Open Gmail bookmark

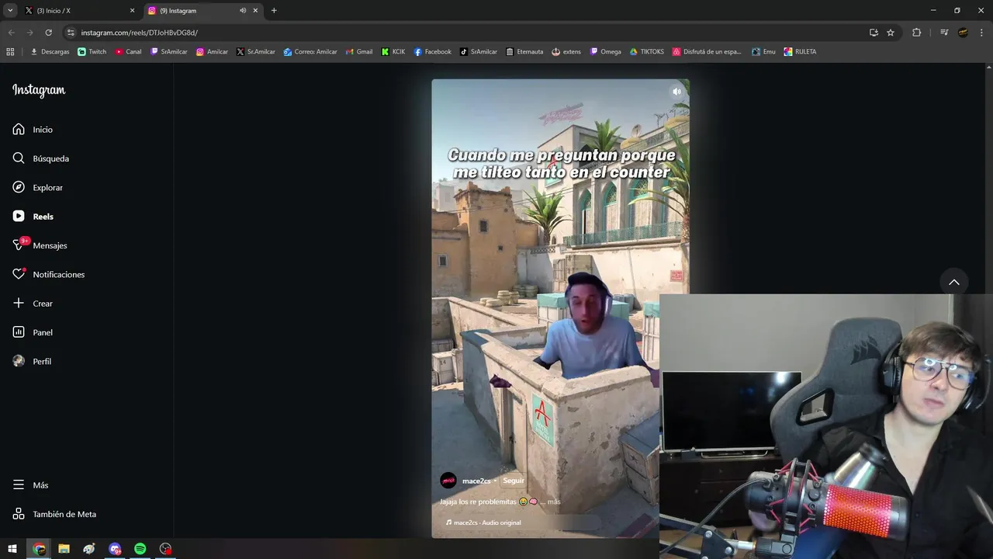(x=359, y=52)
